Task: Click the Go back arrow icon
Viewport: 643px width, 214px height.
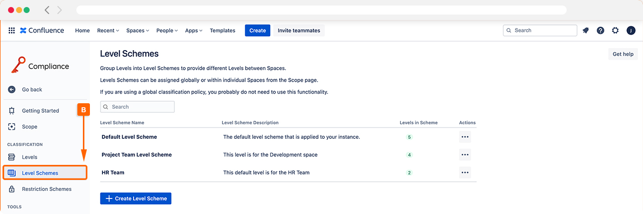Action: [12, 90]
